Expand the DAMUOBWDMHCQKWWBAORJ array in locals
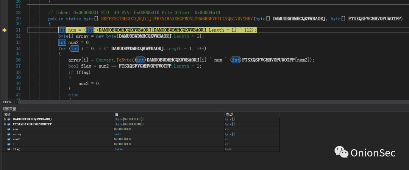 [x=5, y=119]
